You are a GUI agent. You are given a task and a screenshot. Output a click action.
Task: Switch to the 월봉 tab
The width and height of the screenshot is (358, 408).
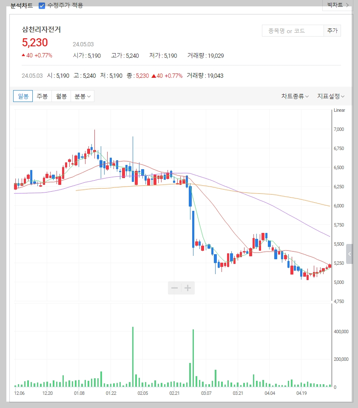point(62,96)
